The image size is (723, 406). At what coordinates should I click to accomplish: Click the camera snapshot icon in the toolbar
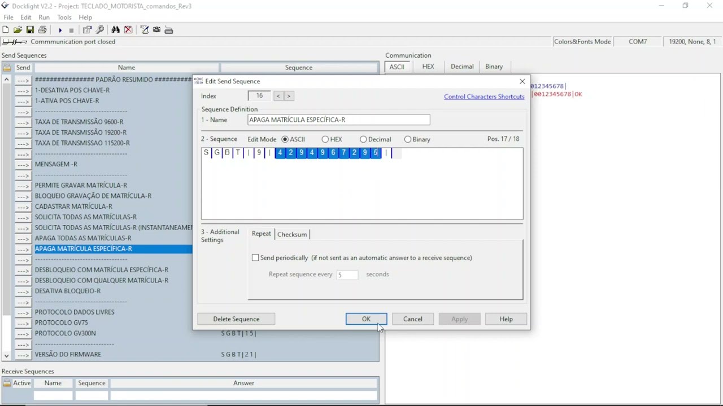pos(156,30)
